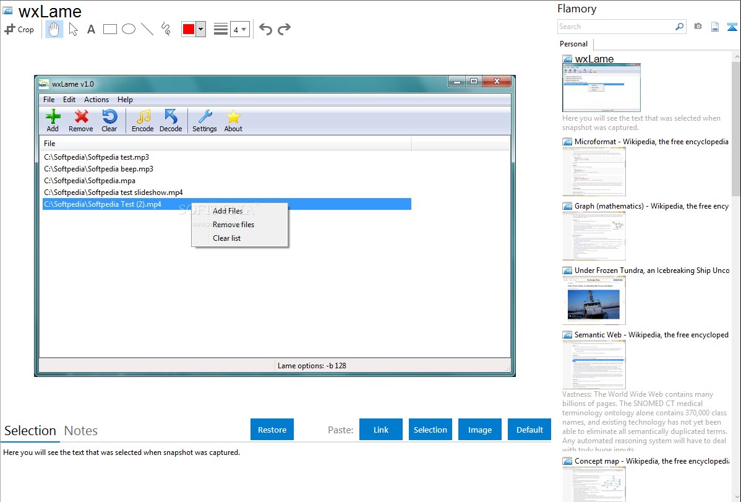Select the text annotation tool
Screen dimensions: 741x502
coord(91,29)
